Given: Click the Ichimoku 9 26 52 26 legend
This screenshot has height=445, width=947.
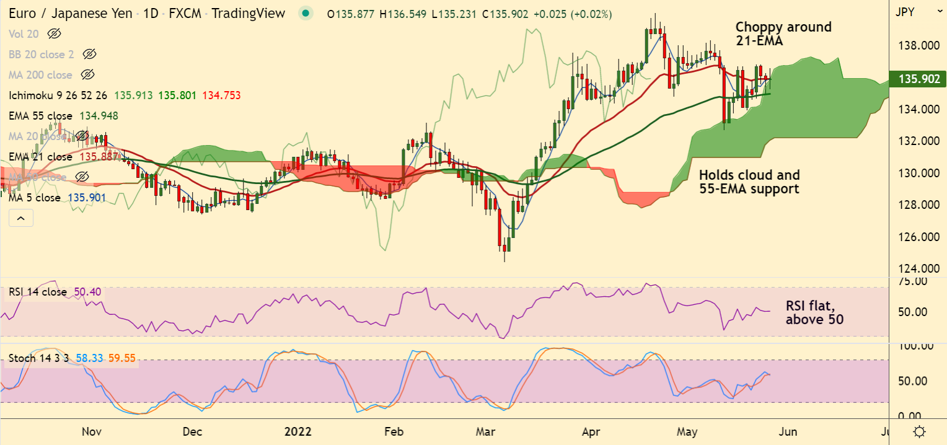Looking at the screenshot, I should coord(58,95).
